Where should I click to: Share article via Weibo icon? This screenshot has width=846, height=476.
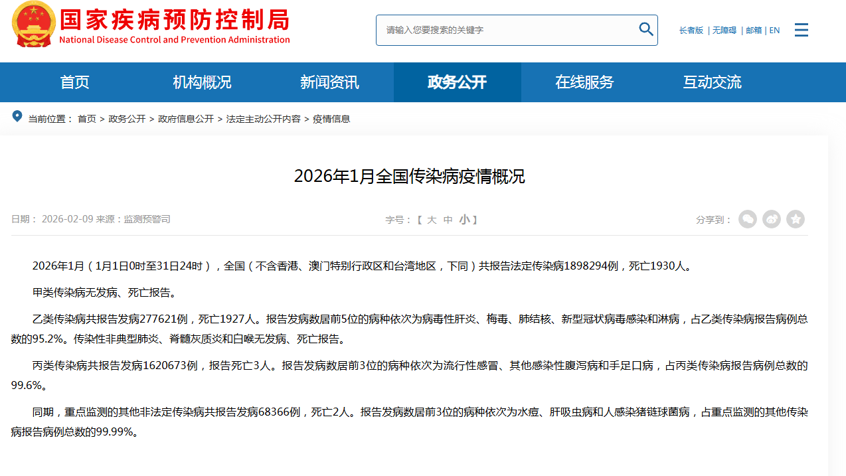pos(772,219)
